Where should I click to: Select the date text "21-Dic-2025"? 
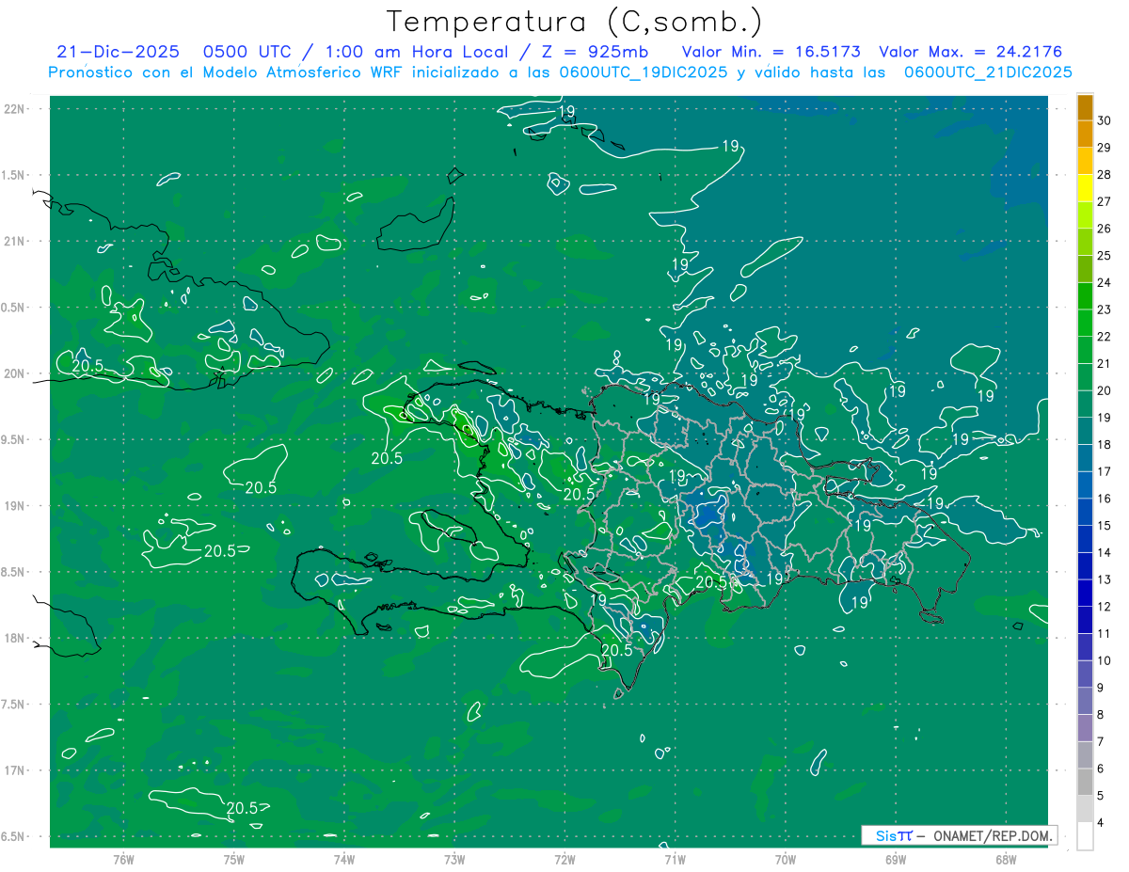[x=118, y=52]
